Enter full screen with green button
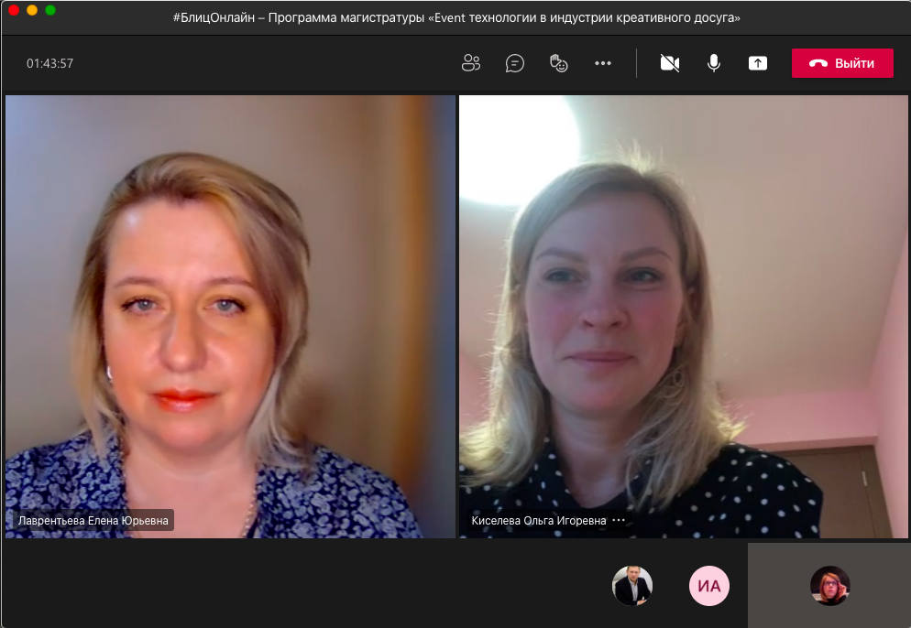 [x=50, y=10]
